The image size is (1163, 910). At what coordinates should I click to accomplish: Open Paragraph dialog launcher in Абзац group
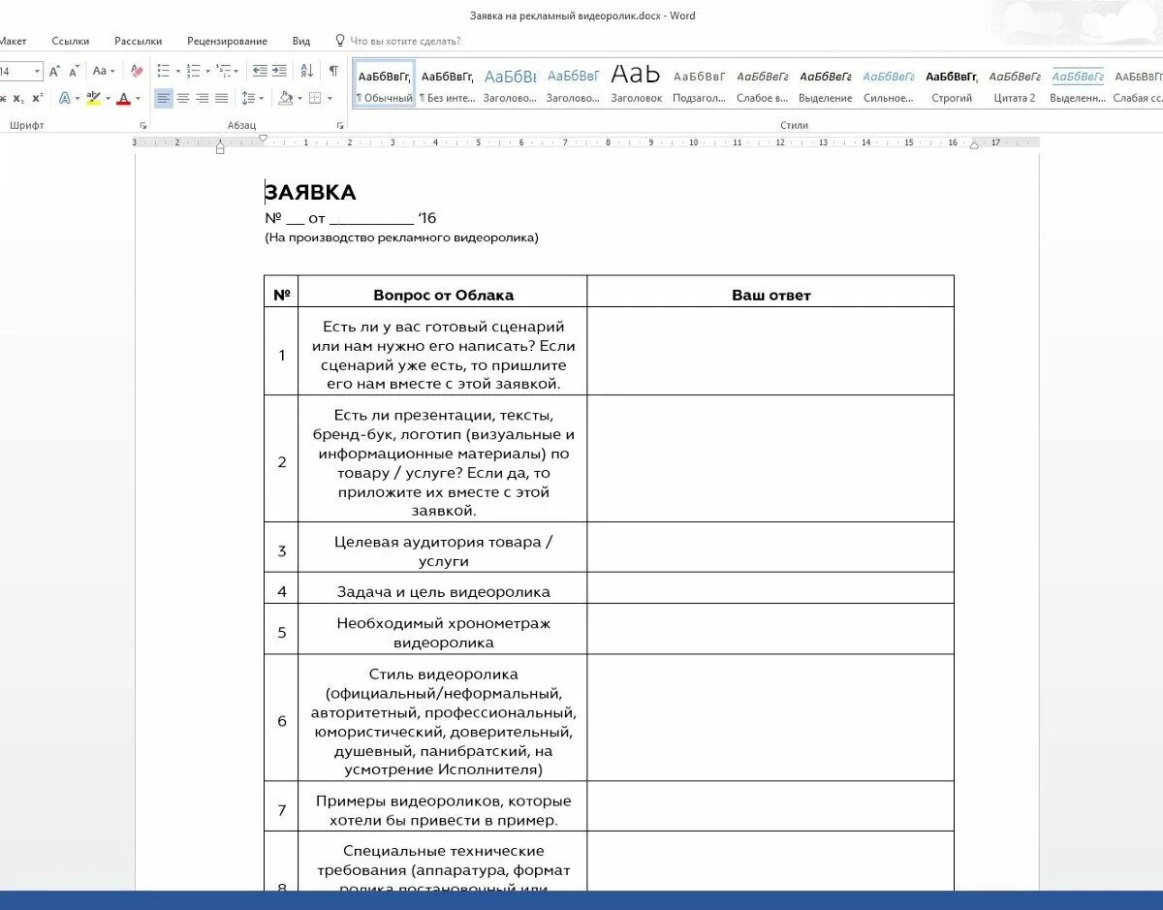click(340, 126)
